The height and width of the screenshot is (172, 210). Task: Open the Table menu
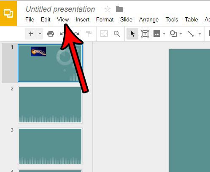[x=191, y=19]
